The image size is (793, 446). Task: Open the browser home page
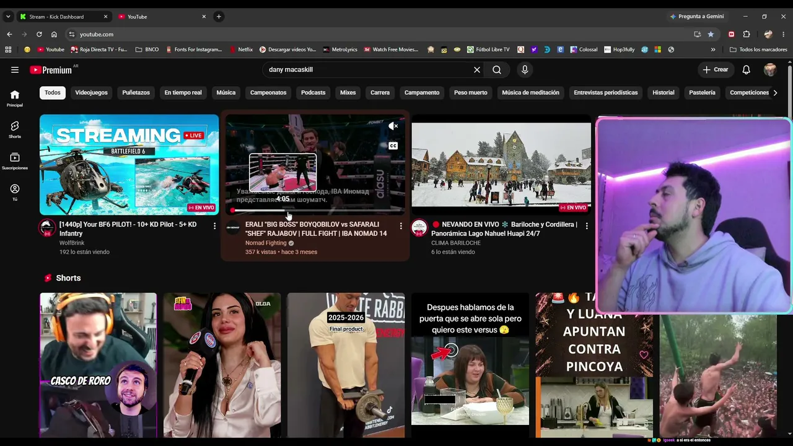[x=54, y=35]
